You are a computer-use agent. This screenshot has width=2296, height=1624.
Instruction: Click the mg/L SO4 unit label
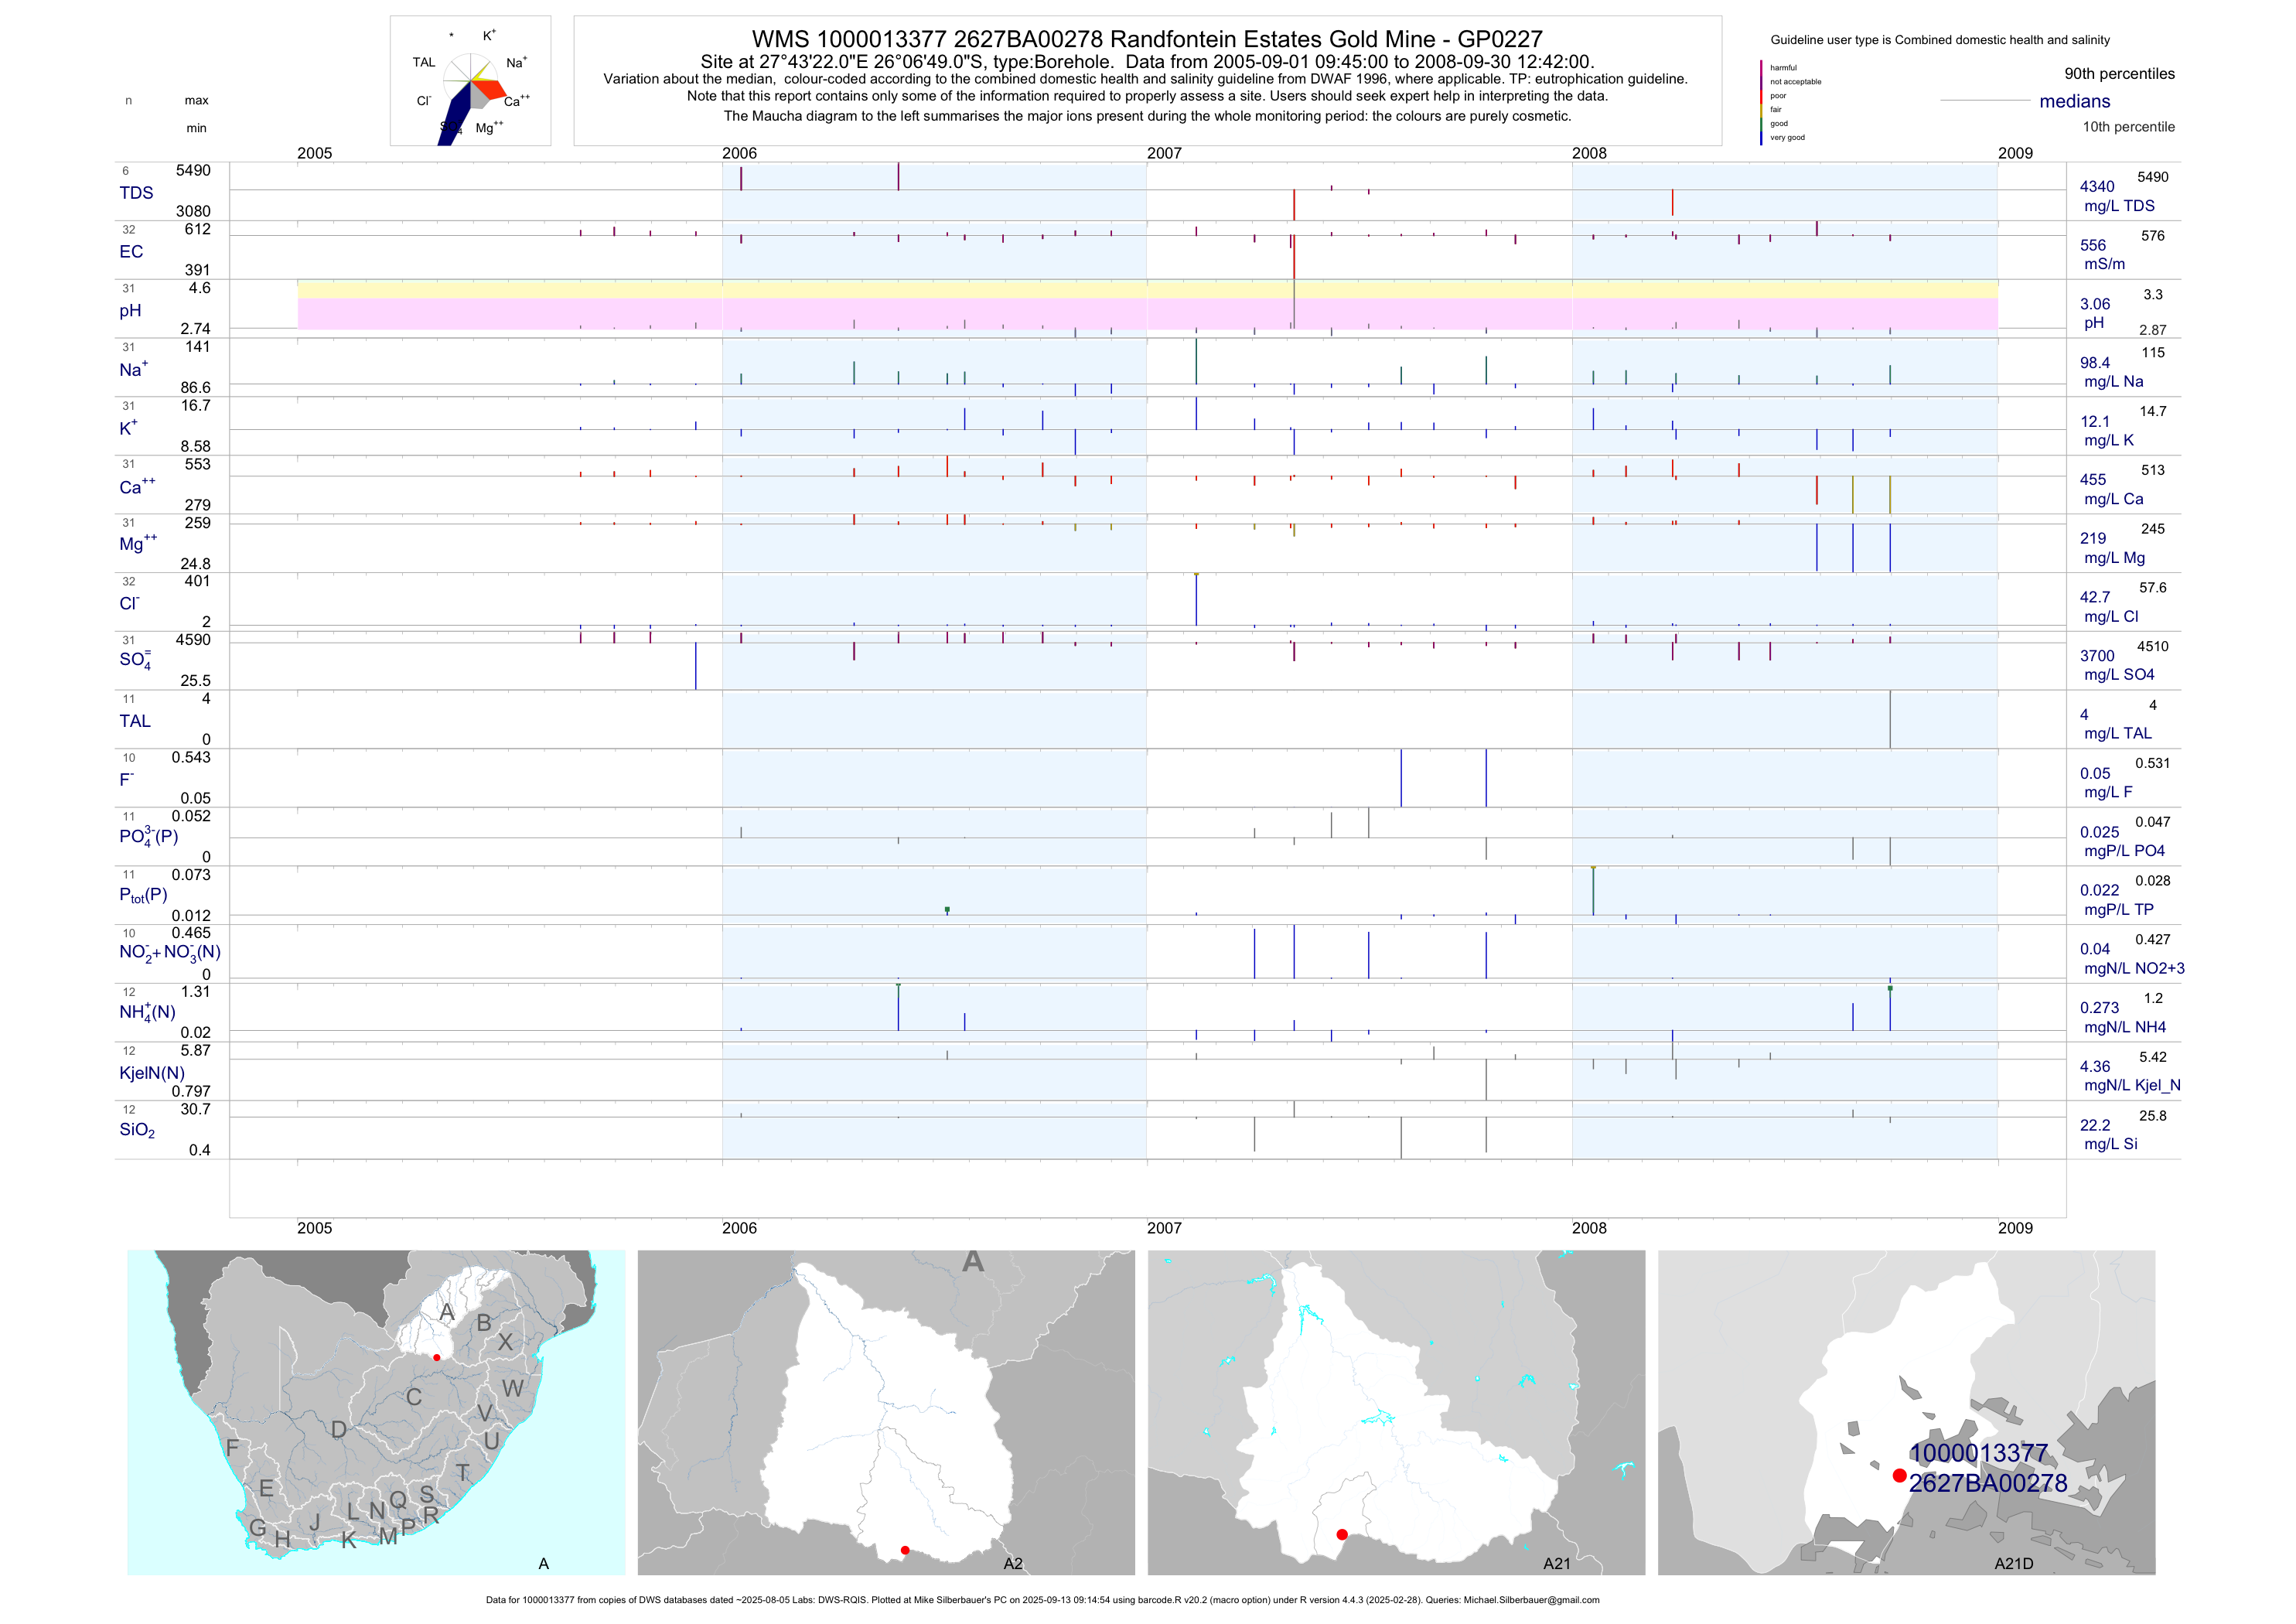[2118, 675]
